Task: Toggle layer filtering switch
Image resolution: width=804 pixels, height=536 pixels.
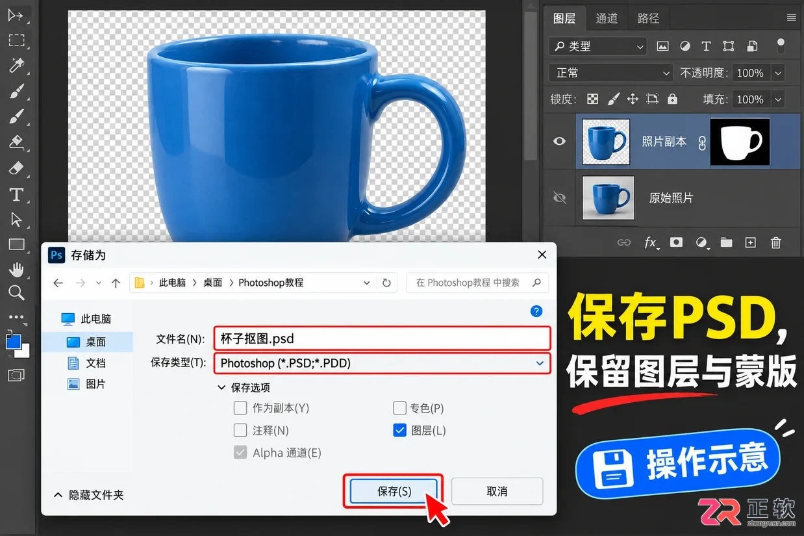Action: (x=781, y=45)
